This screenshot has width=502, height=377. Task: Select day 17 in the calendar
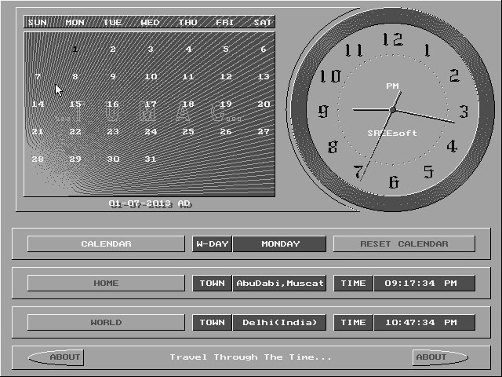[151, 104]
